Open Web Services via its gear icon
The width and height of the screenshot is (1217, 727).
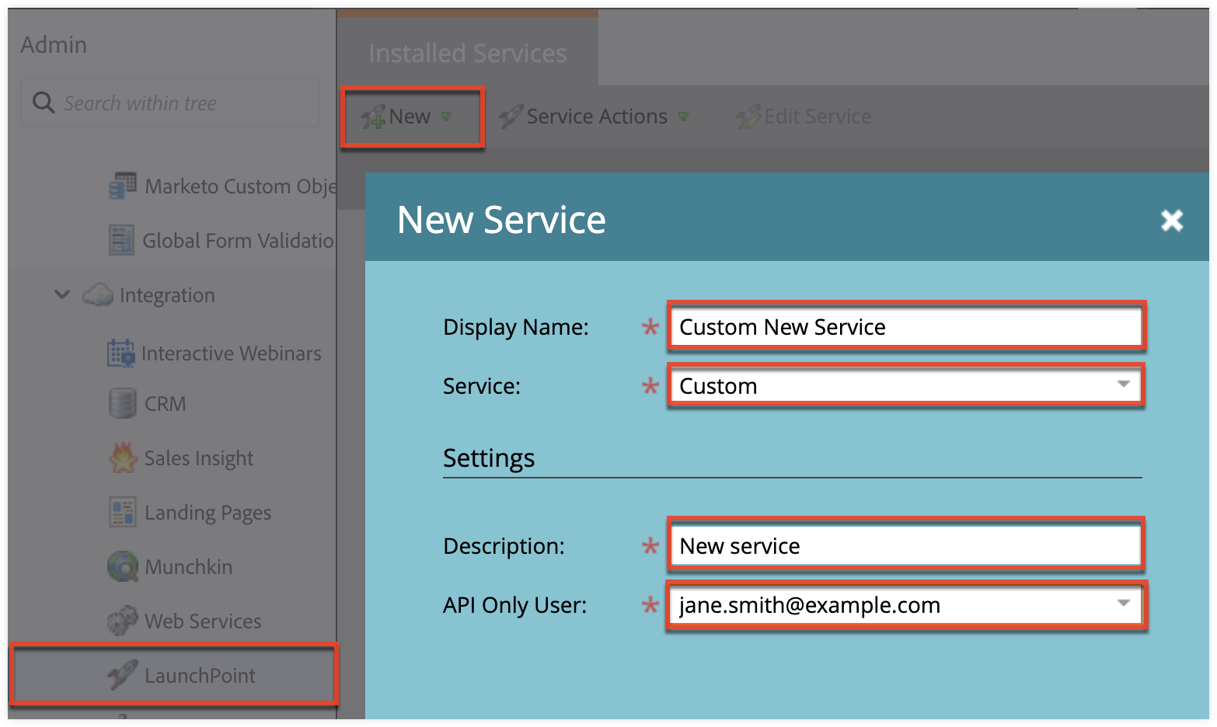click(122, 621)
